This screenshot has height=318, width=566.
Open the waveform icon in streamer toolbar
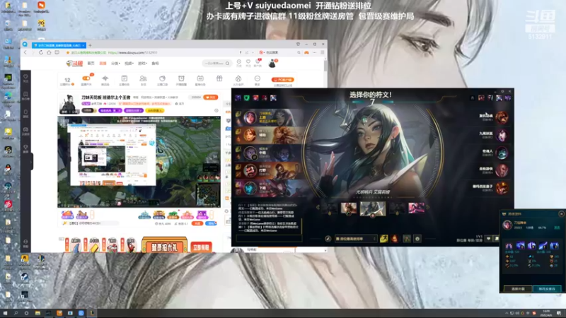coord(105,78)
